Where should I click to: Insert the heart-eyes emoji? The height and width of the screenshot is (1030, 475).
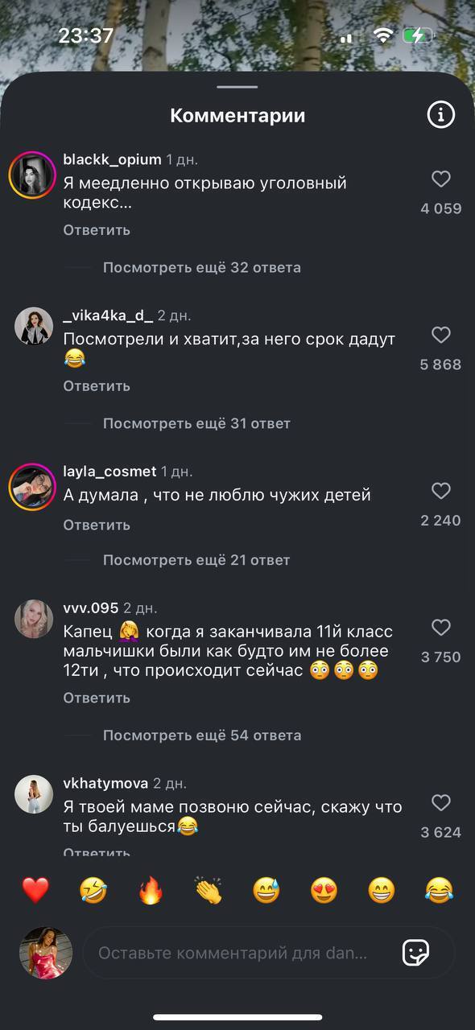(x=324, y=890)
